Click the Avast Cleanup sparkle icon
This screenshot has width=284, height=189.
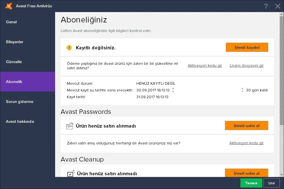tap(71, 174)
